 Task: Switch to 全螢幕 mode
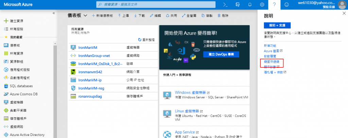(x=189, y=16)
